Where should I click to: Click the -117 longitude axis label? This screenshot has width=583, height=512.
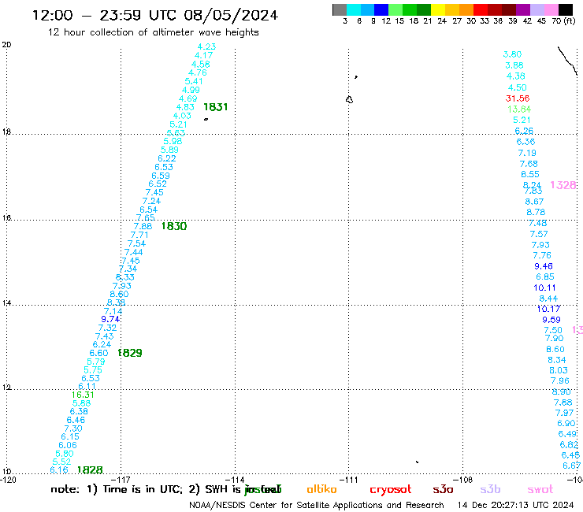(121, 480)
